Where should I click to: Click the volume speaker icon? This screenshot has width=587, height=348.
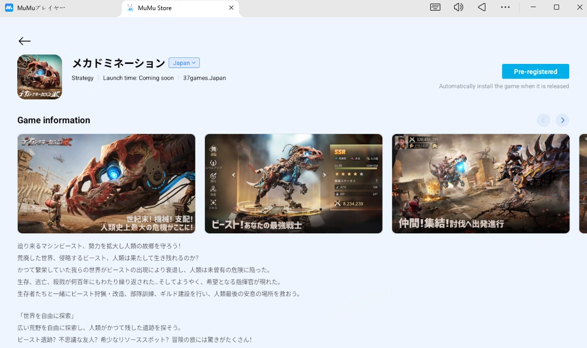[458, 7]
